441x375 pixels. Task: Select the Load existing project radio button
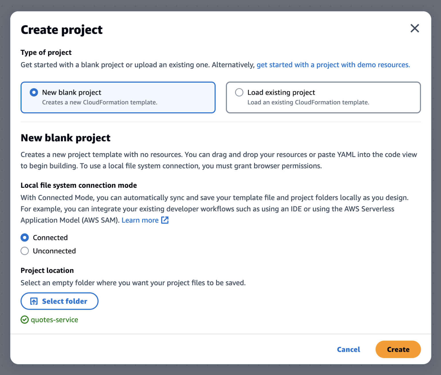[239, 92]
